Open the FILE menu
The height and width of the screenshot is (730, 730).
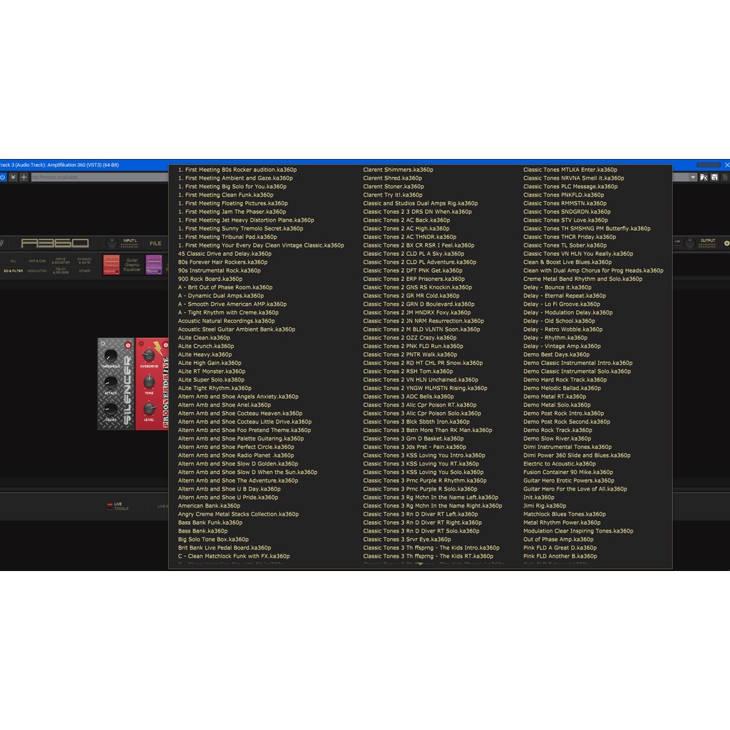click(155, 244)
